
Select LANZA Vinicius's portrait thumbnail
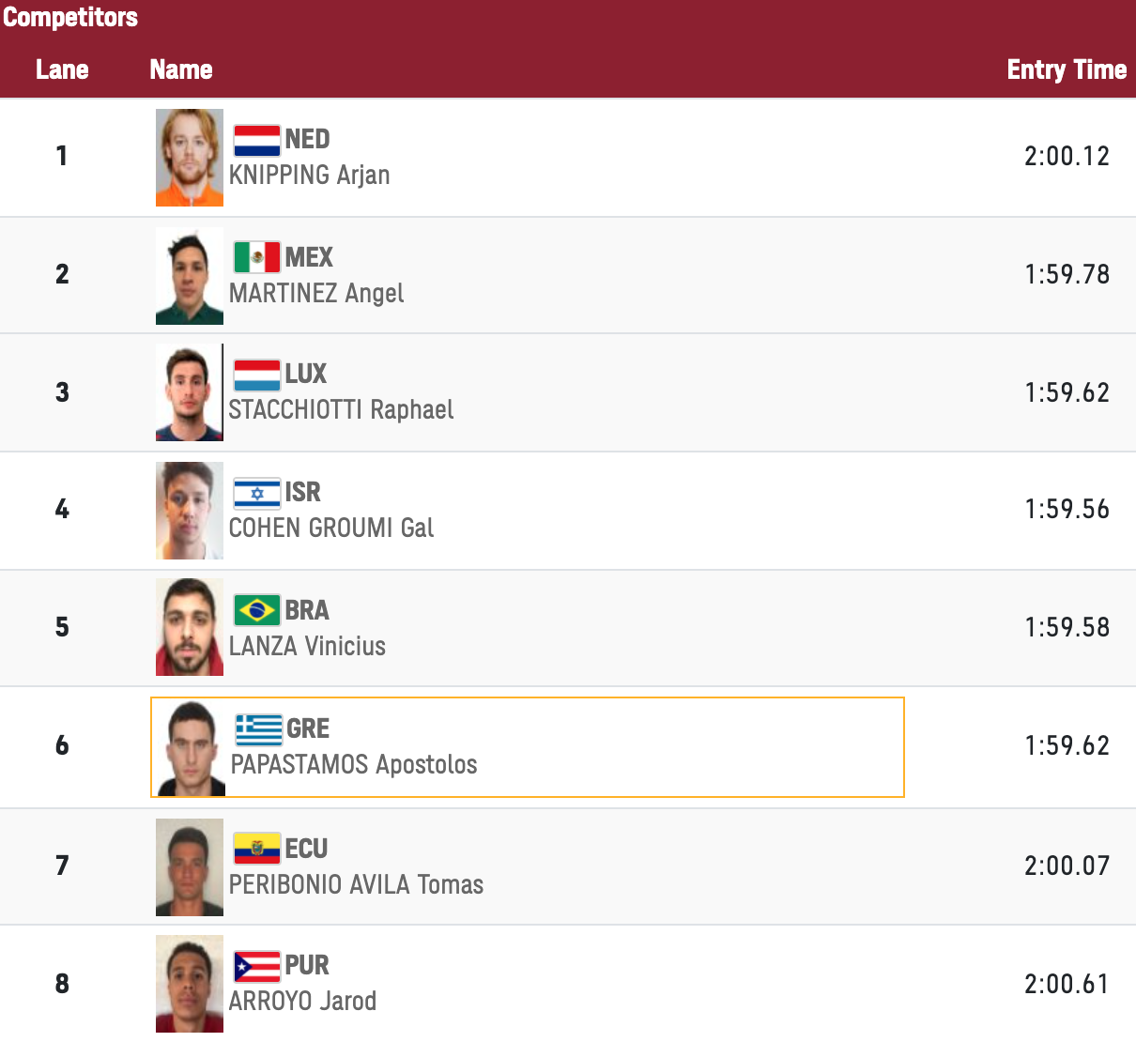(190, 627)
